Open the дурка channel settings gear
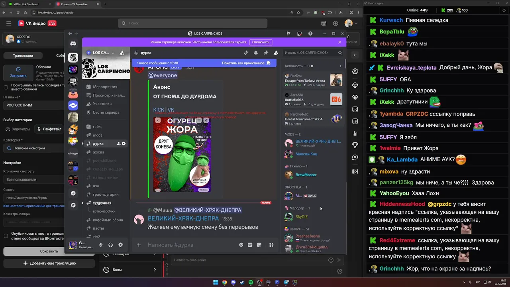 click(x=124, y=143)
